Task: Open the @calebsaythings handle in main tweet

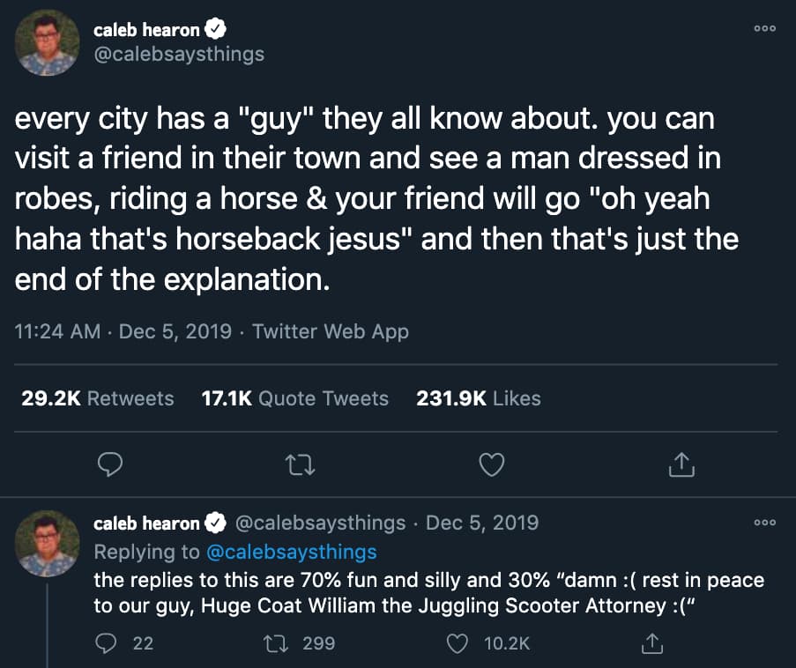Action: pos(179,55)
